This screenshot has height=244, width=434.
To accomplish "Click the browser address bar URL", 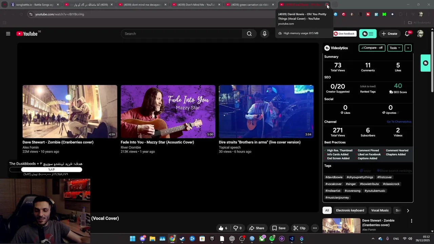I will pos(60,14).
